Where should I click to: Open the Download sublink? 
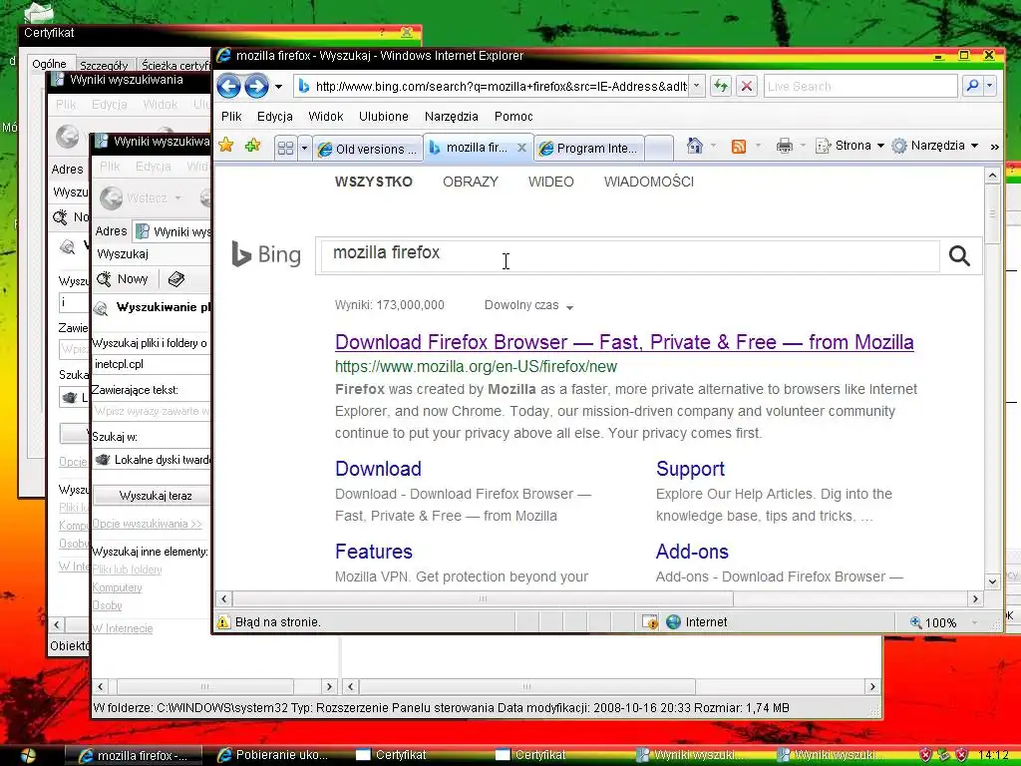(378, 469)
